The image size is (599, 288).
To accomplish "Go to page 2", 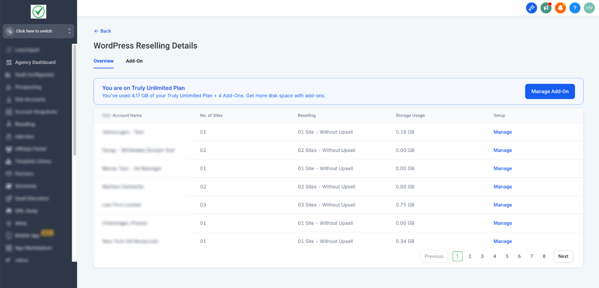I will click(x=470, y=256).
